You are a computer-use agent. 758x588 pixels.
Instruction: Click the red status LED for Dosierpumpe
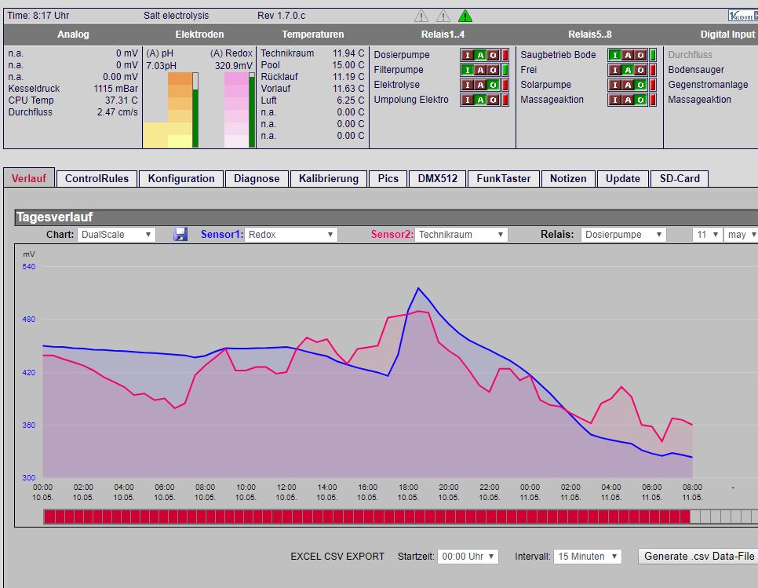(x=505, y=55)
